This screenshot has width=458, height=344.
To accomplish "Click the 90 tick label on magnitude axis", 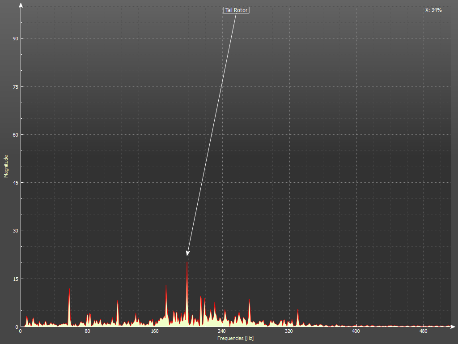I will (15, 39).
